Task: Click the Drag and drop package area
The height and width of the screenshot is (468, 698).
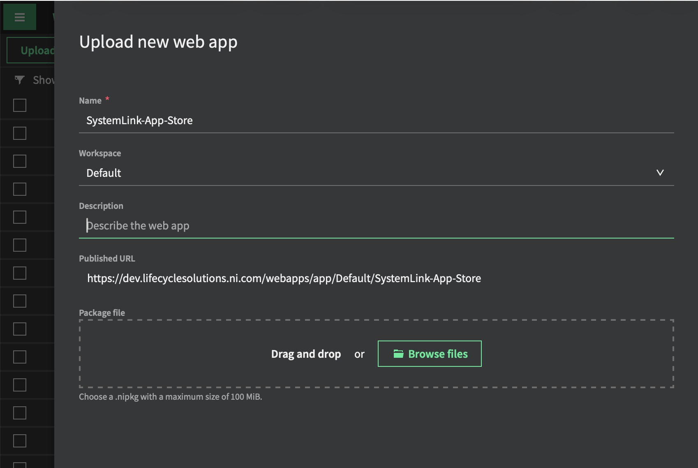Action: [x=376, y=354]
